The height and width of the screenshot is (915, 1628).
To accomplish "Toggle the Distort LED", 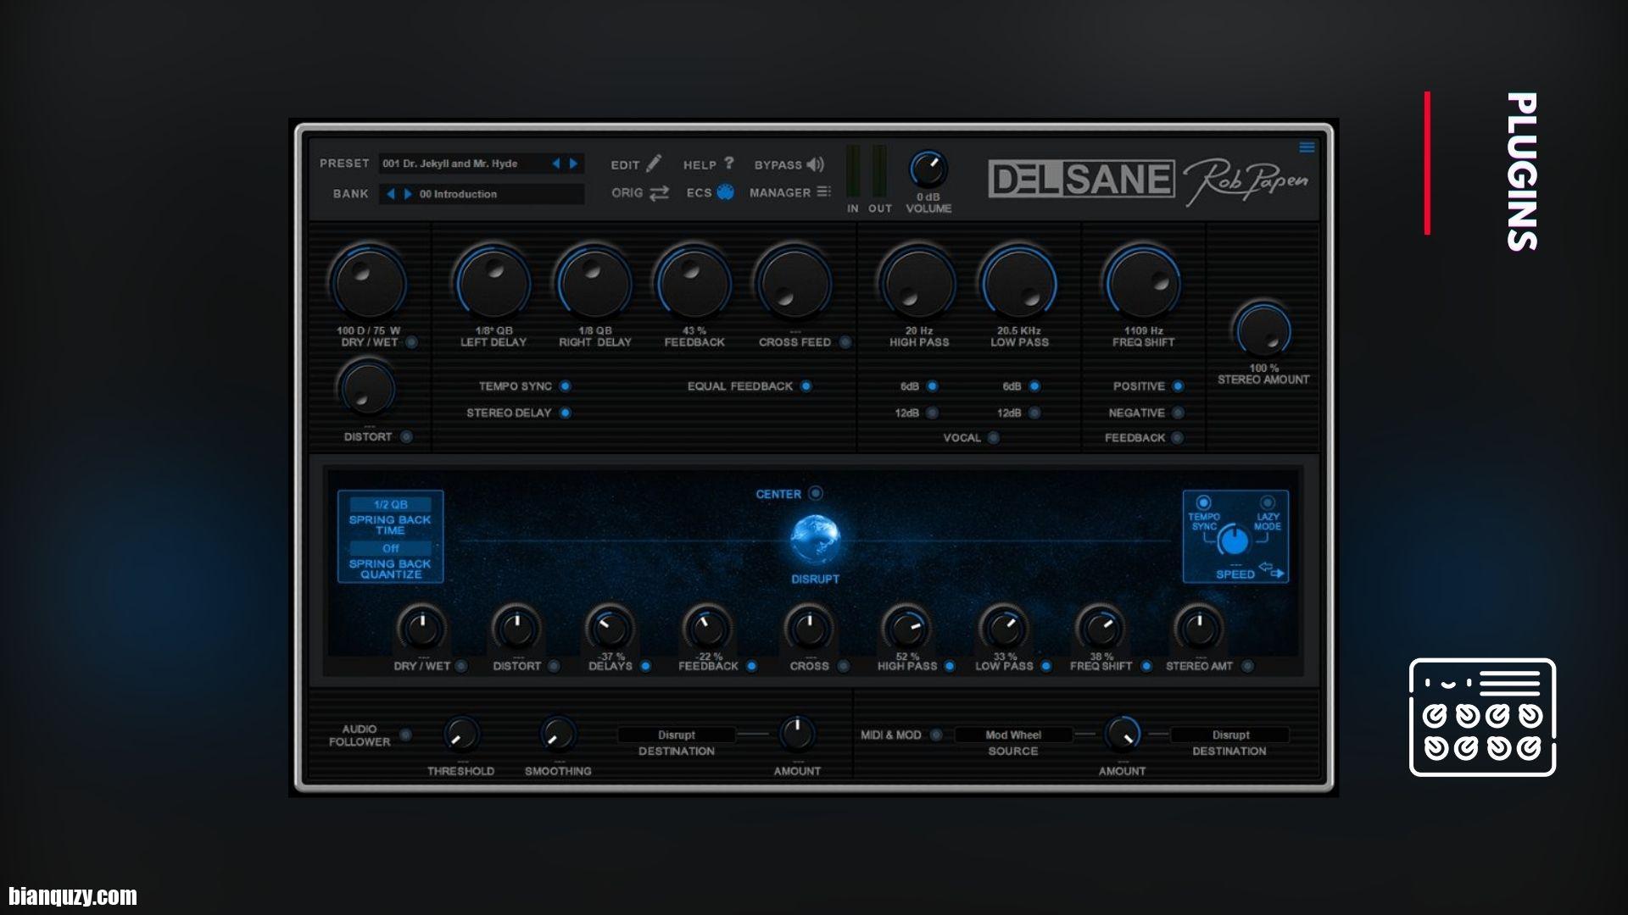I will pos(407,437).
